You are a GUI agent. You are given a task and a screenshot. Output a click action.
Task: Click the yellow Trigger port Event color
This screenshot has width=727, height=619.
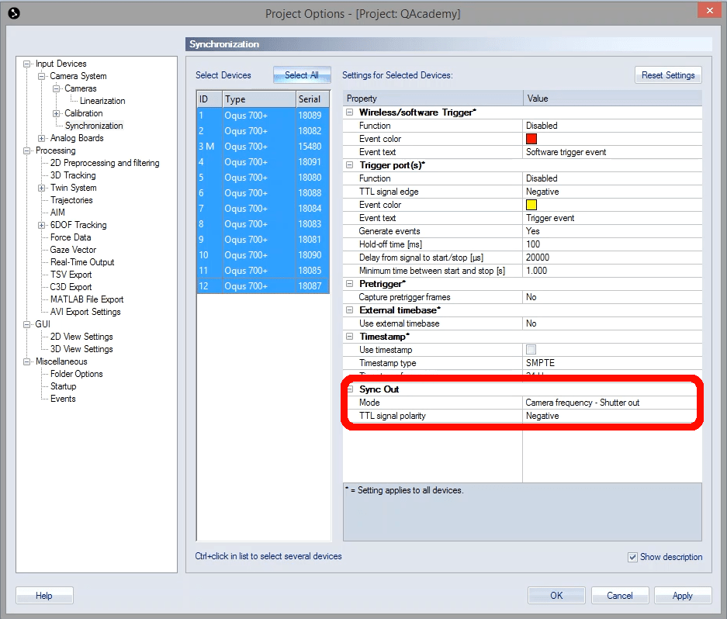coord(531,205)
